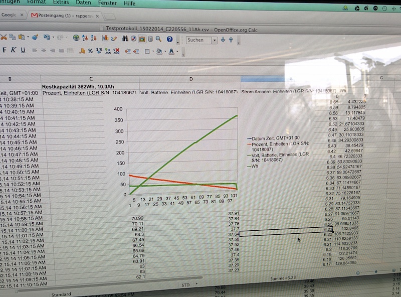Screen dimensions: 401x297
Task: Open the Navigator compass icon
Action: tap(133, 38)
